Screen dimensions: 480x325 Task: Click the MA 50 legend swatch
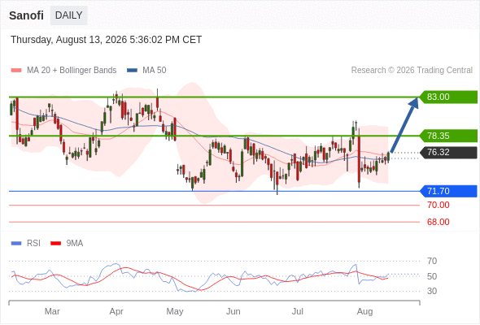tap(132, 71)
